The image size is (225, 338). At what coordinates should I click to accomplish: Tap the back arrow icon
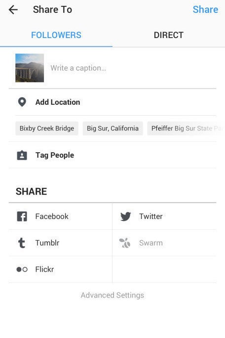(13, 10)
